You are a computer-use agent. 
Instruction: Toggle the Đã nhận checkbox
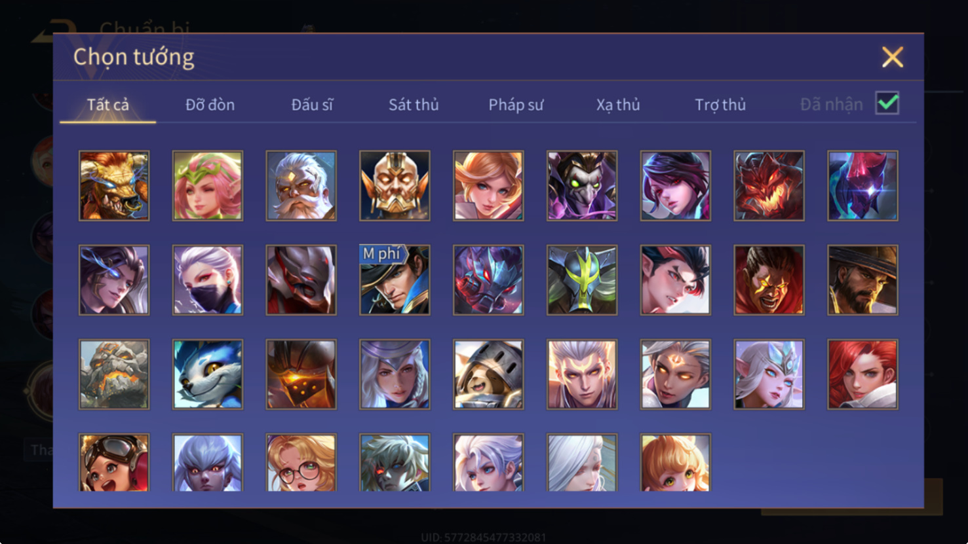[887, 103]
